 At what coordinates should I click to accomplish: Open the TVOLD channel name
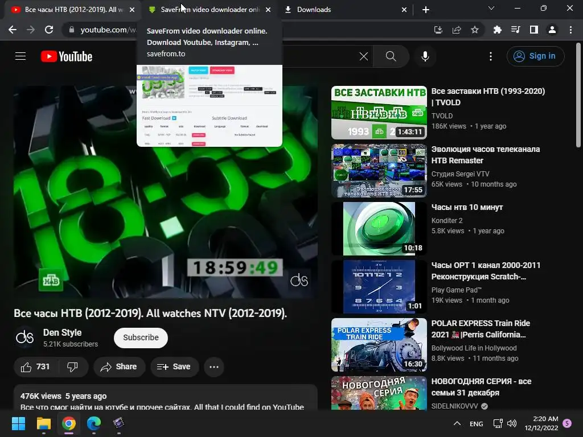click(442, 116)
